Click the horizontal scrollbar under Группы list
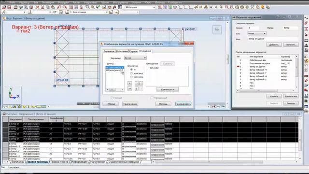The width and height of the screenshot is (309, 174). pos(115,90)
